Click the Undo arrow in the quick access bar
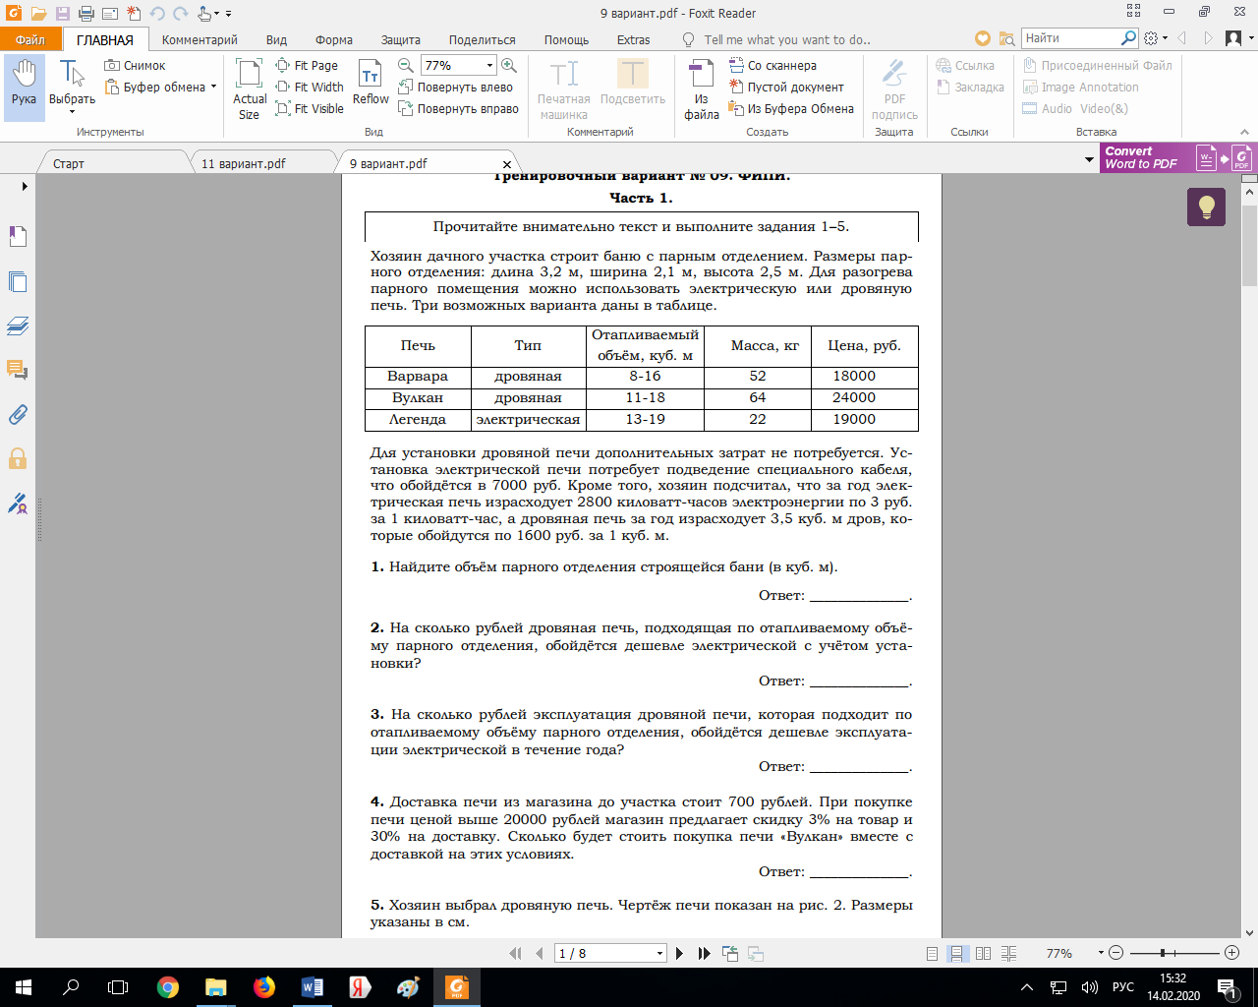Screen dimensions: 1258x1007 [x=157, y=14]
